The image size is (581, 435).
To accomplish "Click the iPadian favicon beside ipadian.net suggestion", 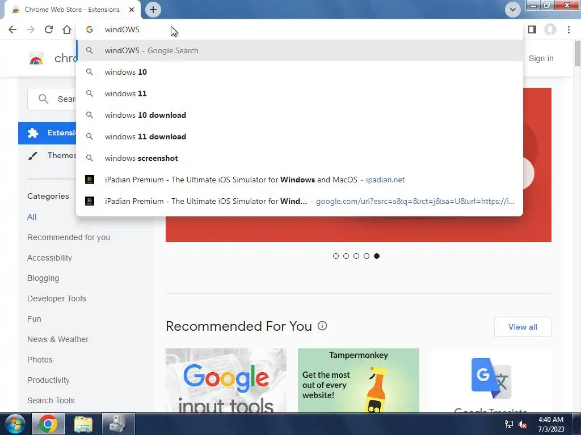I will [89, 180].
